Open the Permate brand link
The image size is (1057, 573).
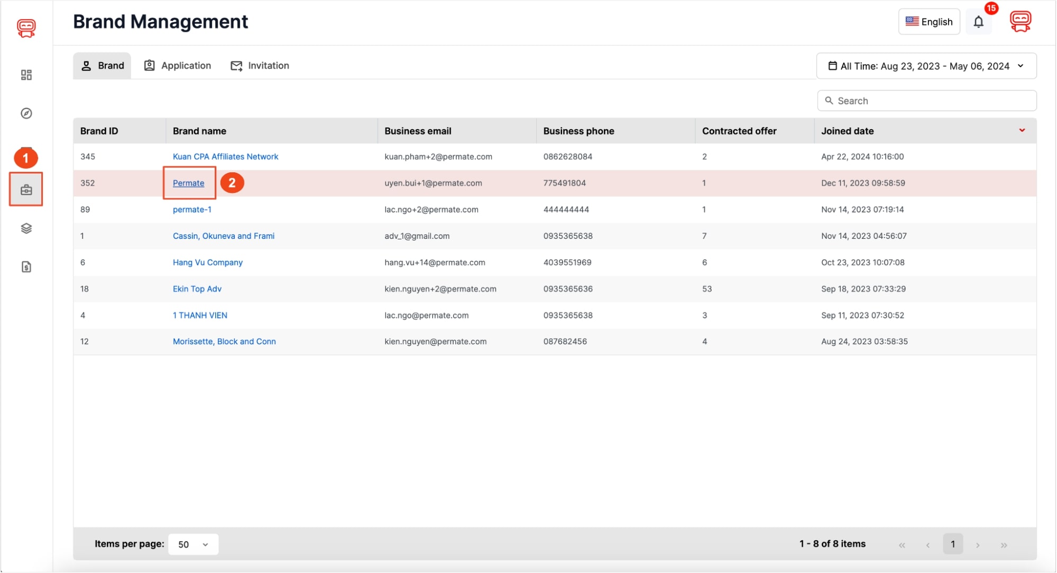click(x=188, y=183)
